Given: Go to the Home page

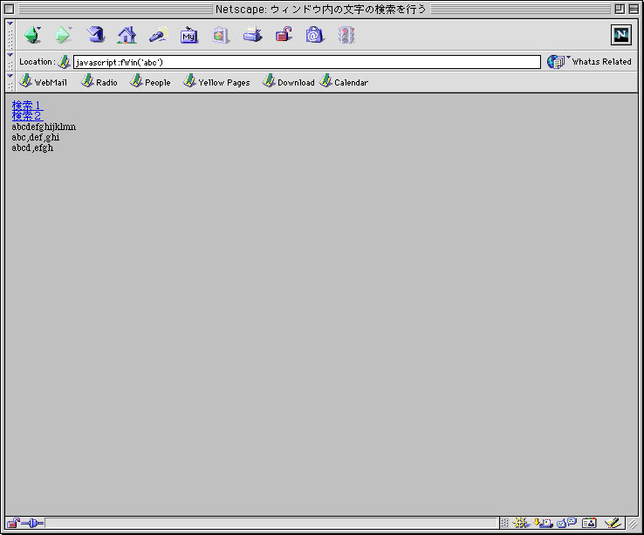Looking at the screenshot, I should coord(127,35).
